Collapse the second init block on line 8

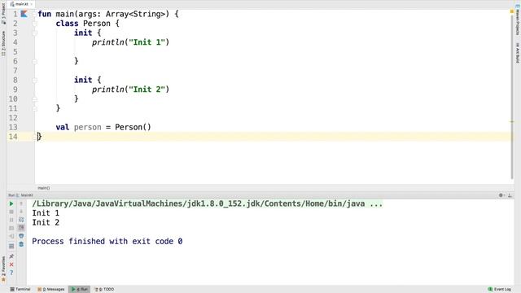coord(34,80)
